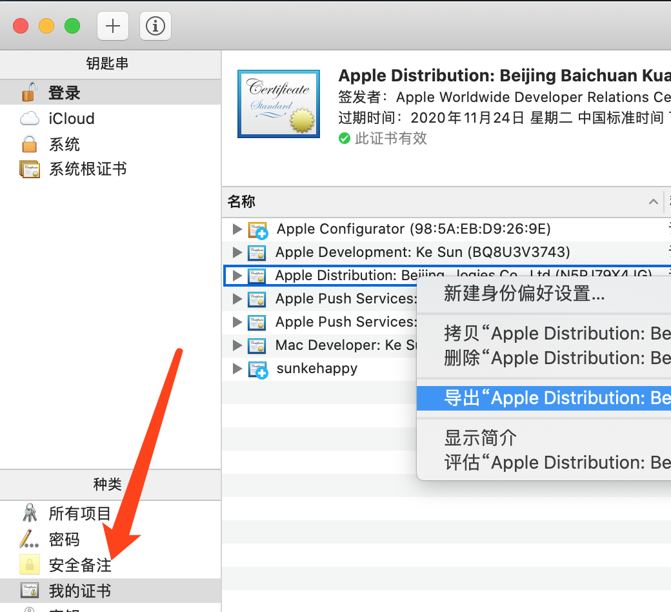Click the sunkehappy certificate icon
This screenshot has width=671, height=612.
point(258,370)
